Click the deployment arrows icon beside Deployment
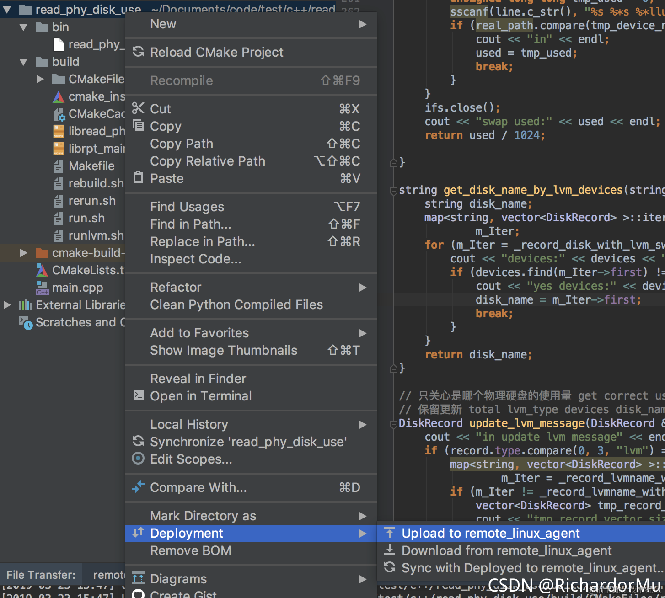This screenshot has width=665, height=598. (x=138, y=532)
